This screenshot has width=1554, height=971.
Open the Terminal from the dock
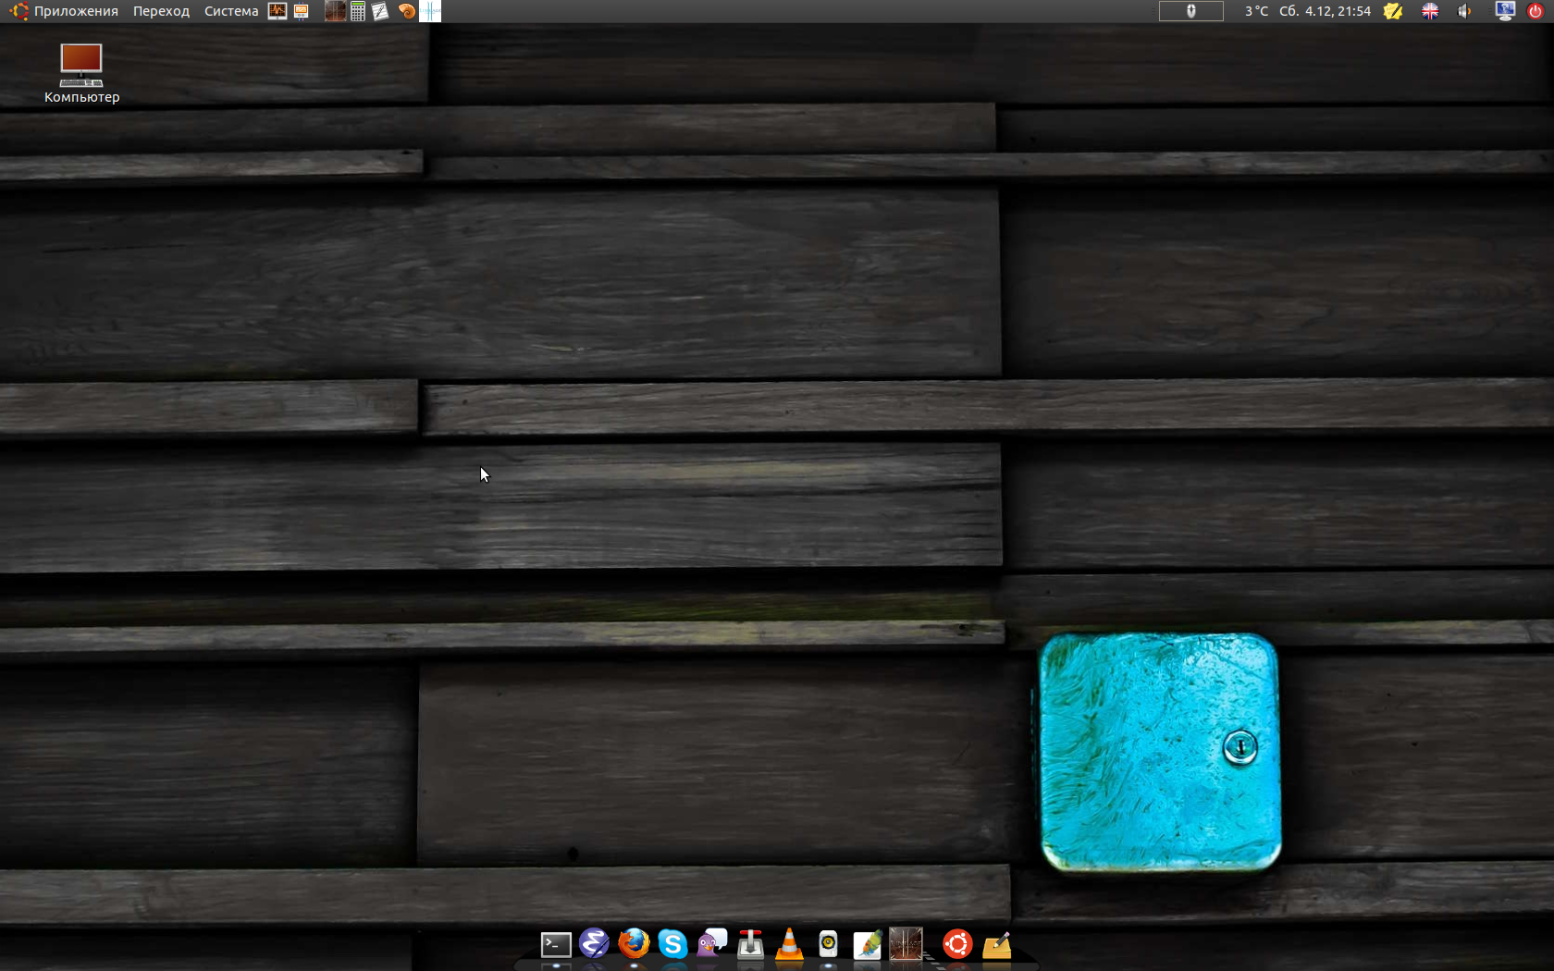[x=556, y=944]
